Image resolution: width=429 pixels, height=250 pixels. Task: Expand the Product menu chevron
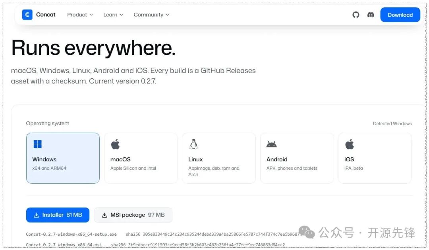(91, 15)
